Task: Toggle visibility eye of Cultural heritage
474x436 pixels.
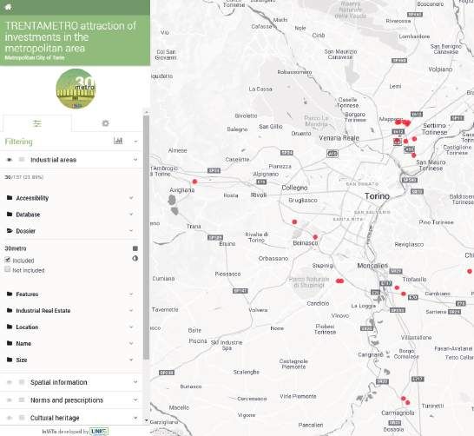Action: [x=10, y=418]
